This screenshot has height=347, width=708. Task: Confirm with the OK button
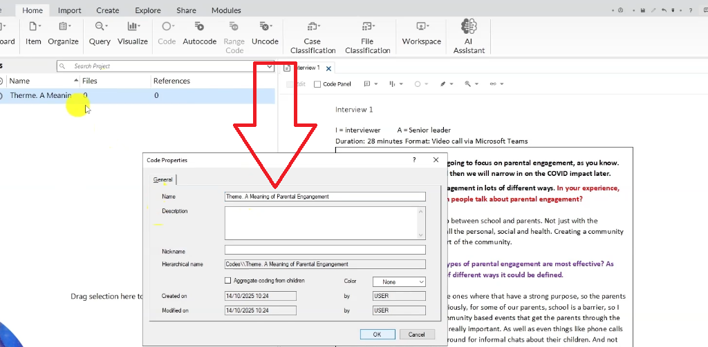click(x=377, y=334)
